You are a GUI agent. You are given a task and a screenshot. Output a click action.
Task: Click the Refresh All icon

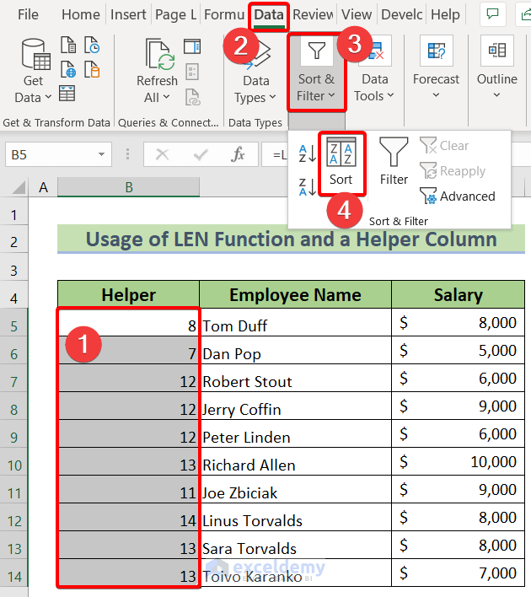[159, 55]
